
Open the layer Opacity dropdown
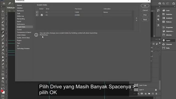pyautogui.click(x=159, y=48)
